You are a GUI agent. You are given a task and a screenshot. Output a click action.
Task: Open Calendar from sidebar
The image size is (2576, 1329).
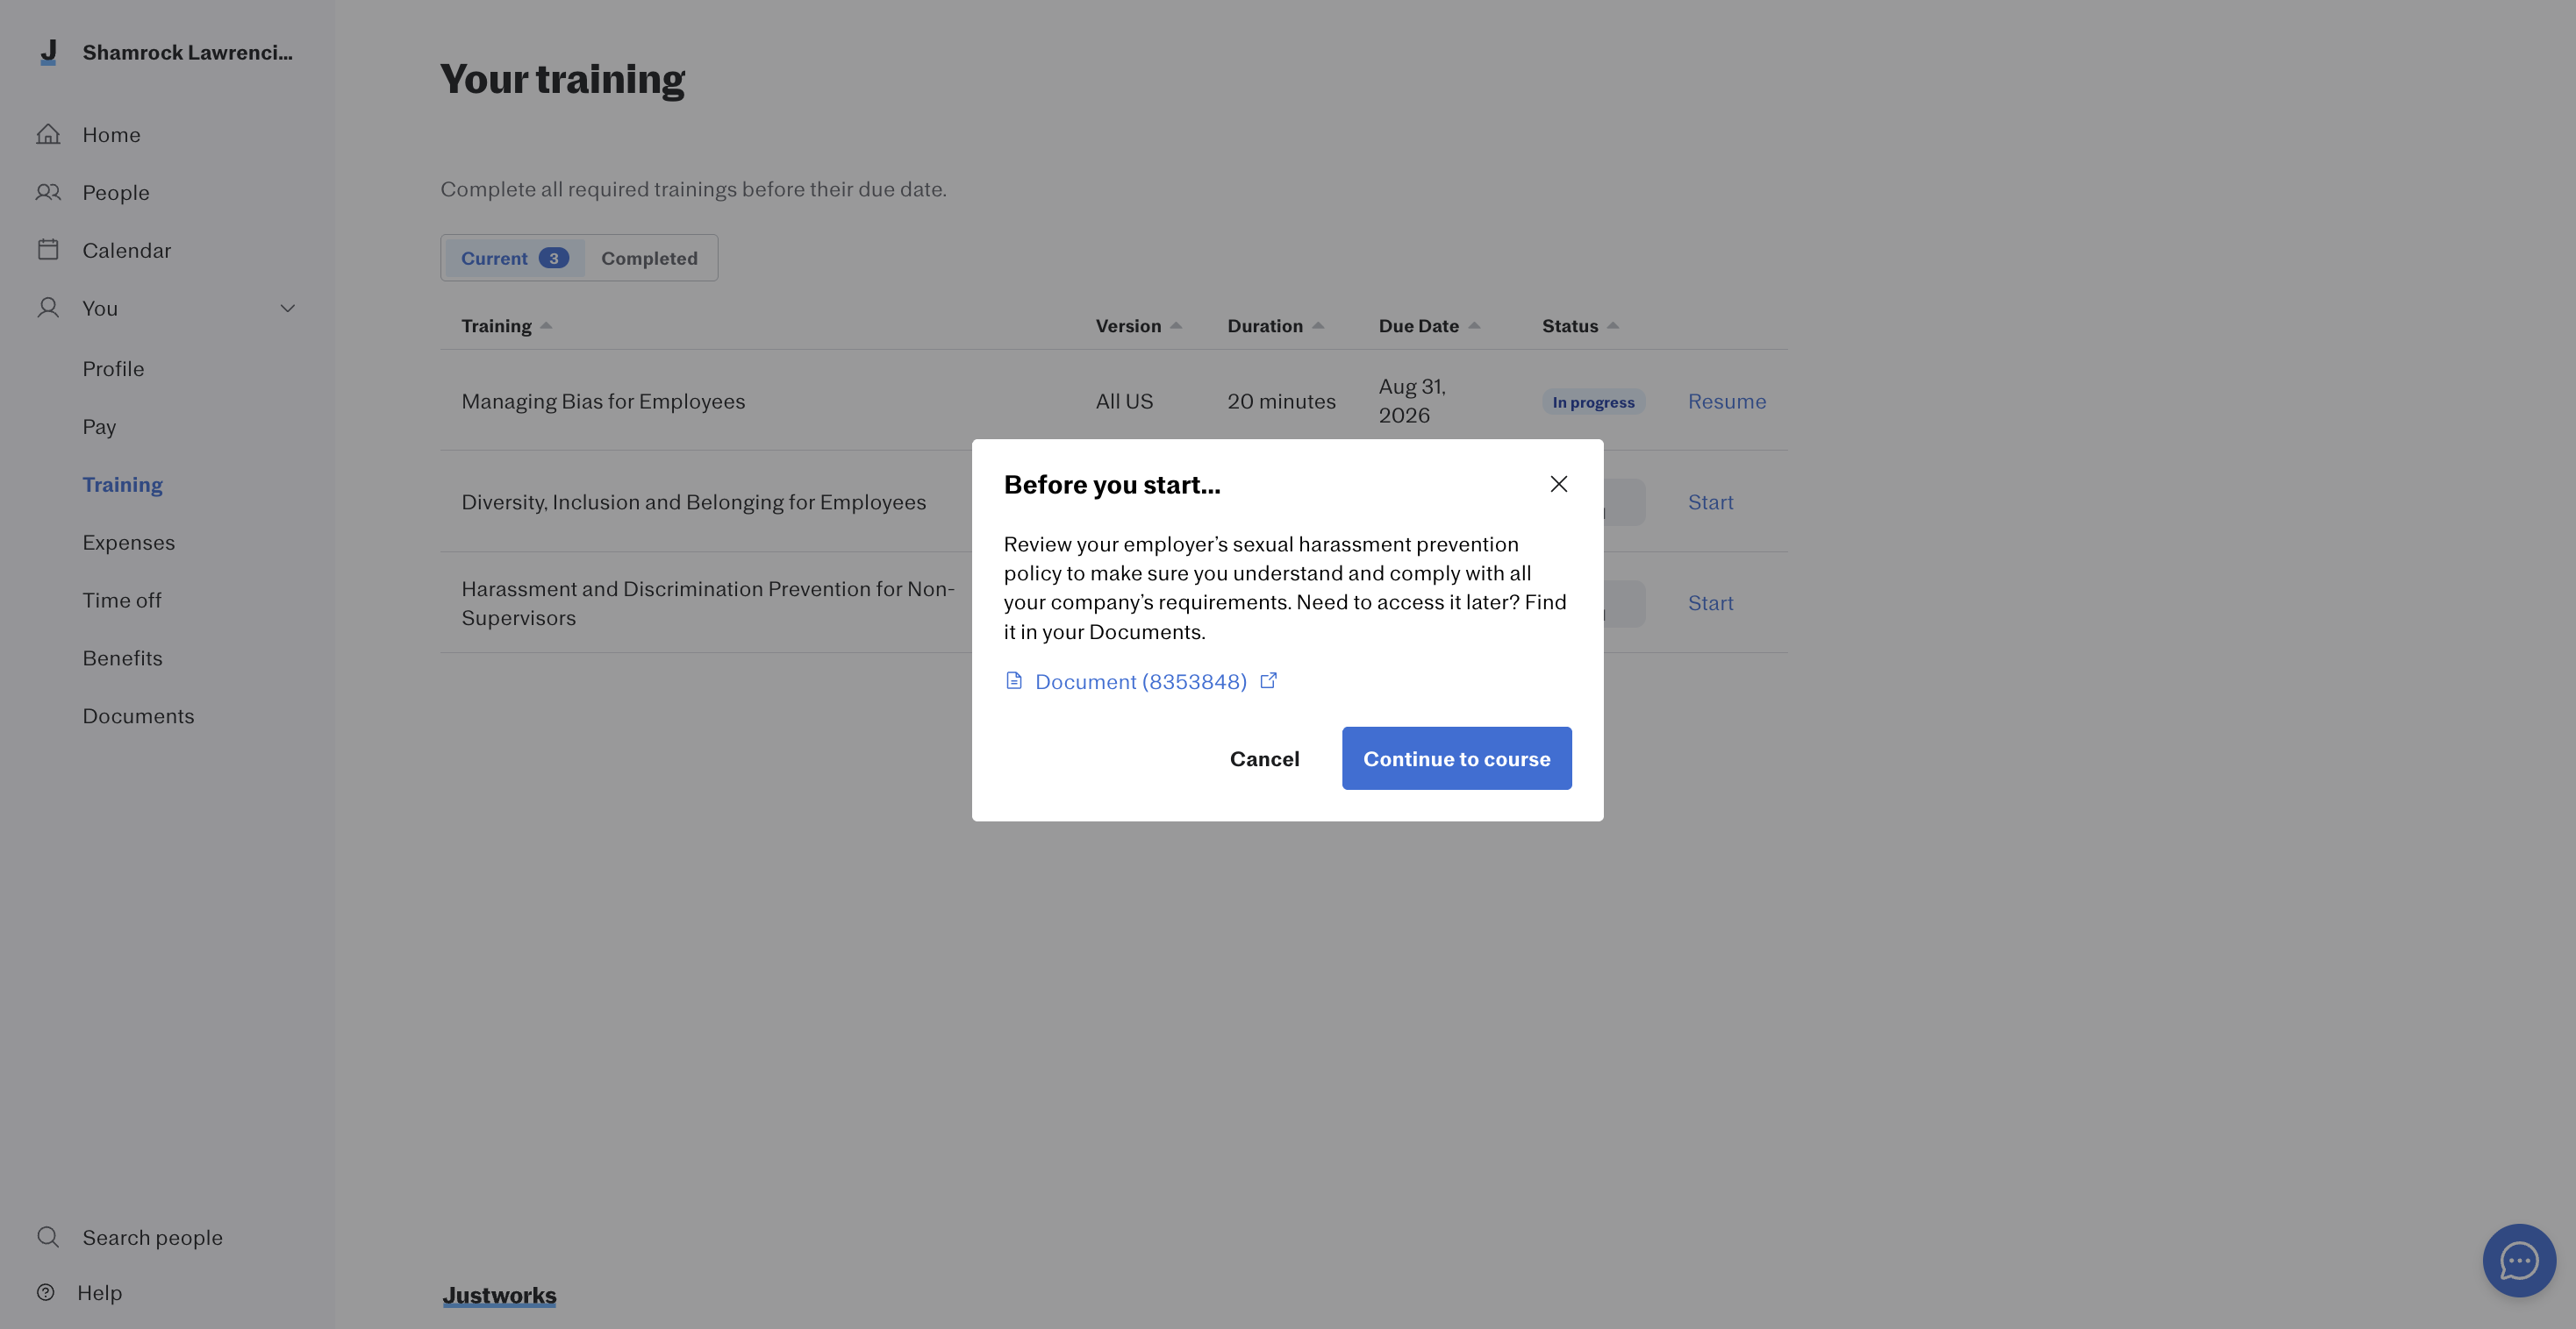[127, 251]
